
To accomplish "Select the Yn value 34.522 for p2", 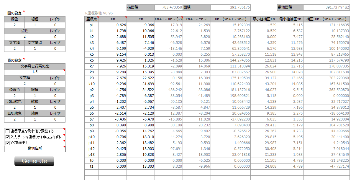I will pyautogui.click(x=141, y=90).
